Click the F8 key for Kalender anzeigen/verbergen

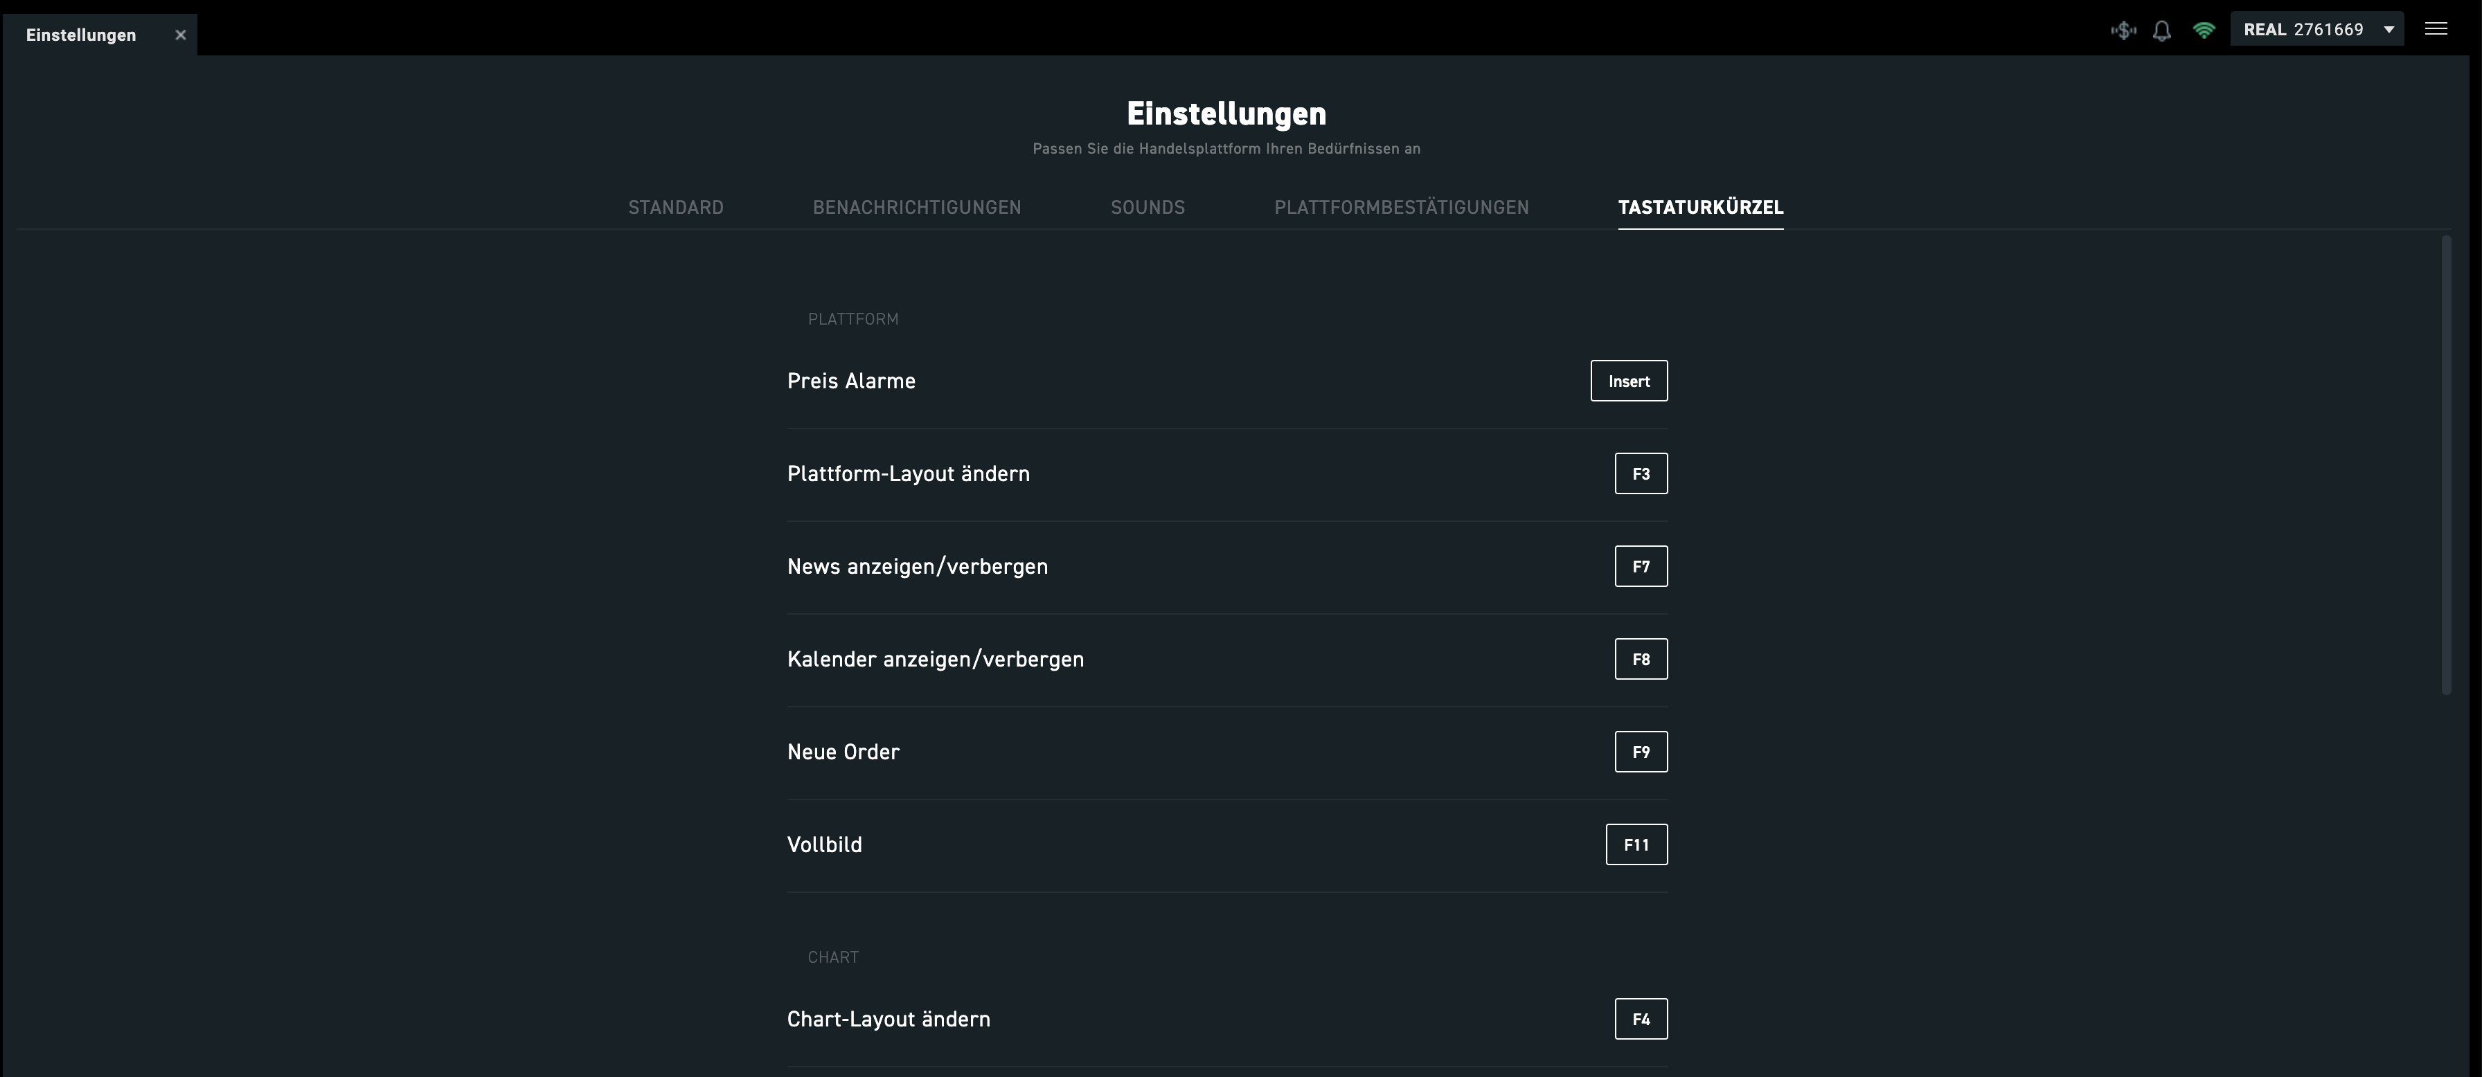coord(1641,659)
